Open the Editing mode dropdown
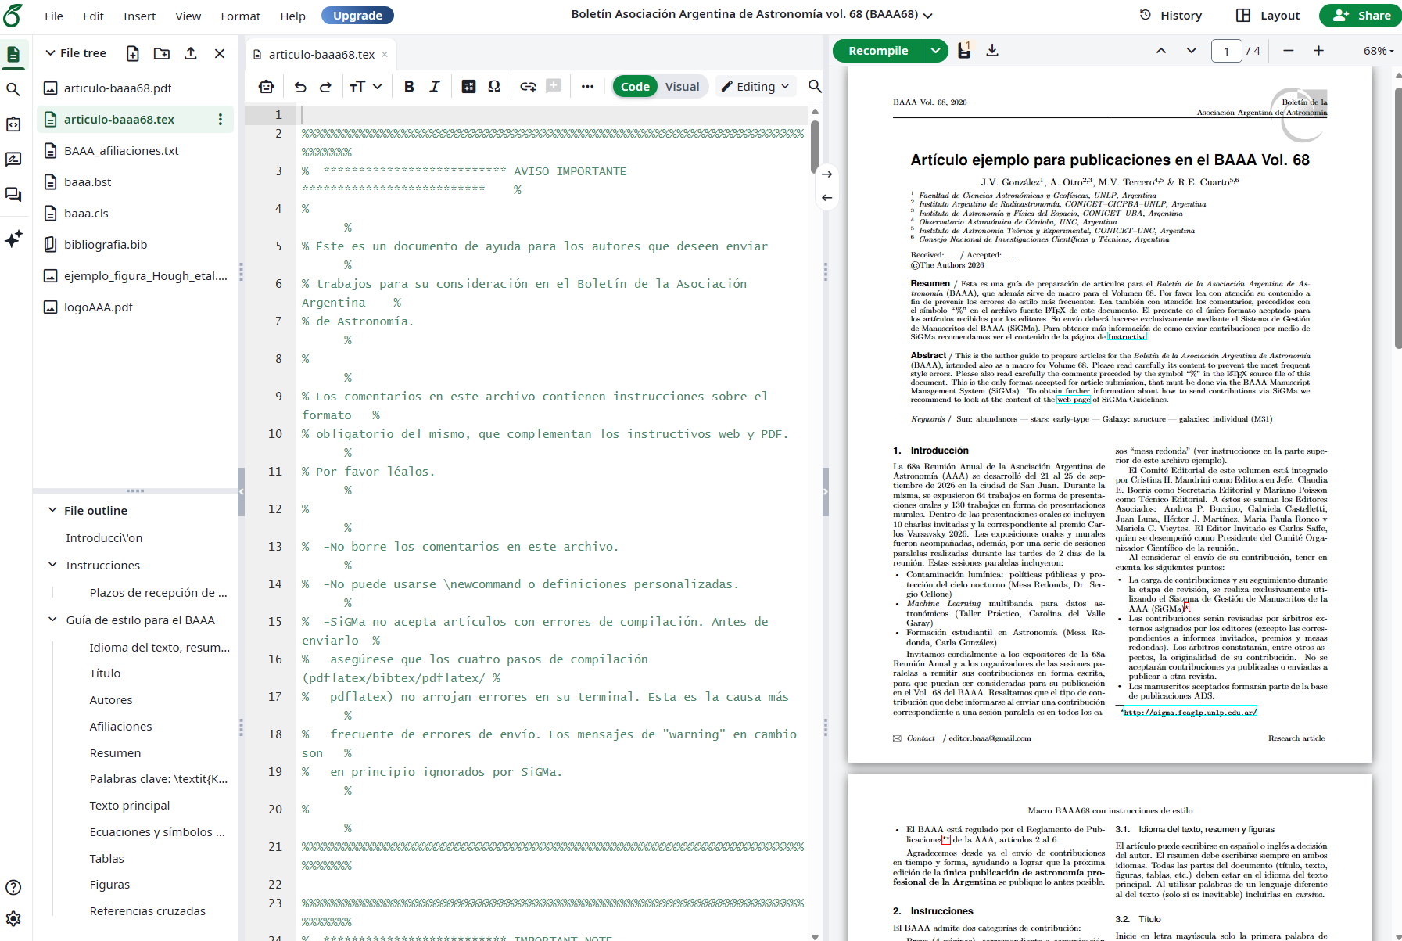This screenshot has width=1402, height=941. click(x=755, y=87)
